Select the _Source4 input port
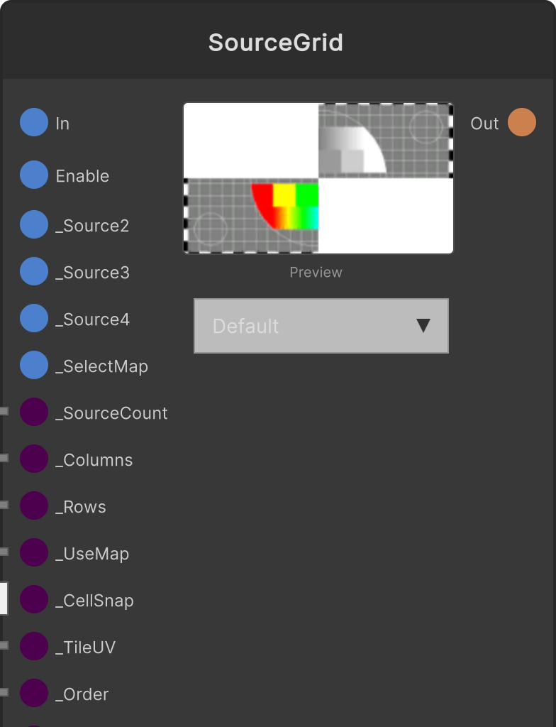 [x=34, y=318]
